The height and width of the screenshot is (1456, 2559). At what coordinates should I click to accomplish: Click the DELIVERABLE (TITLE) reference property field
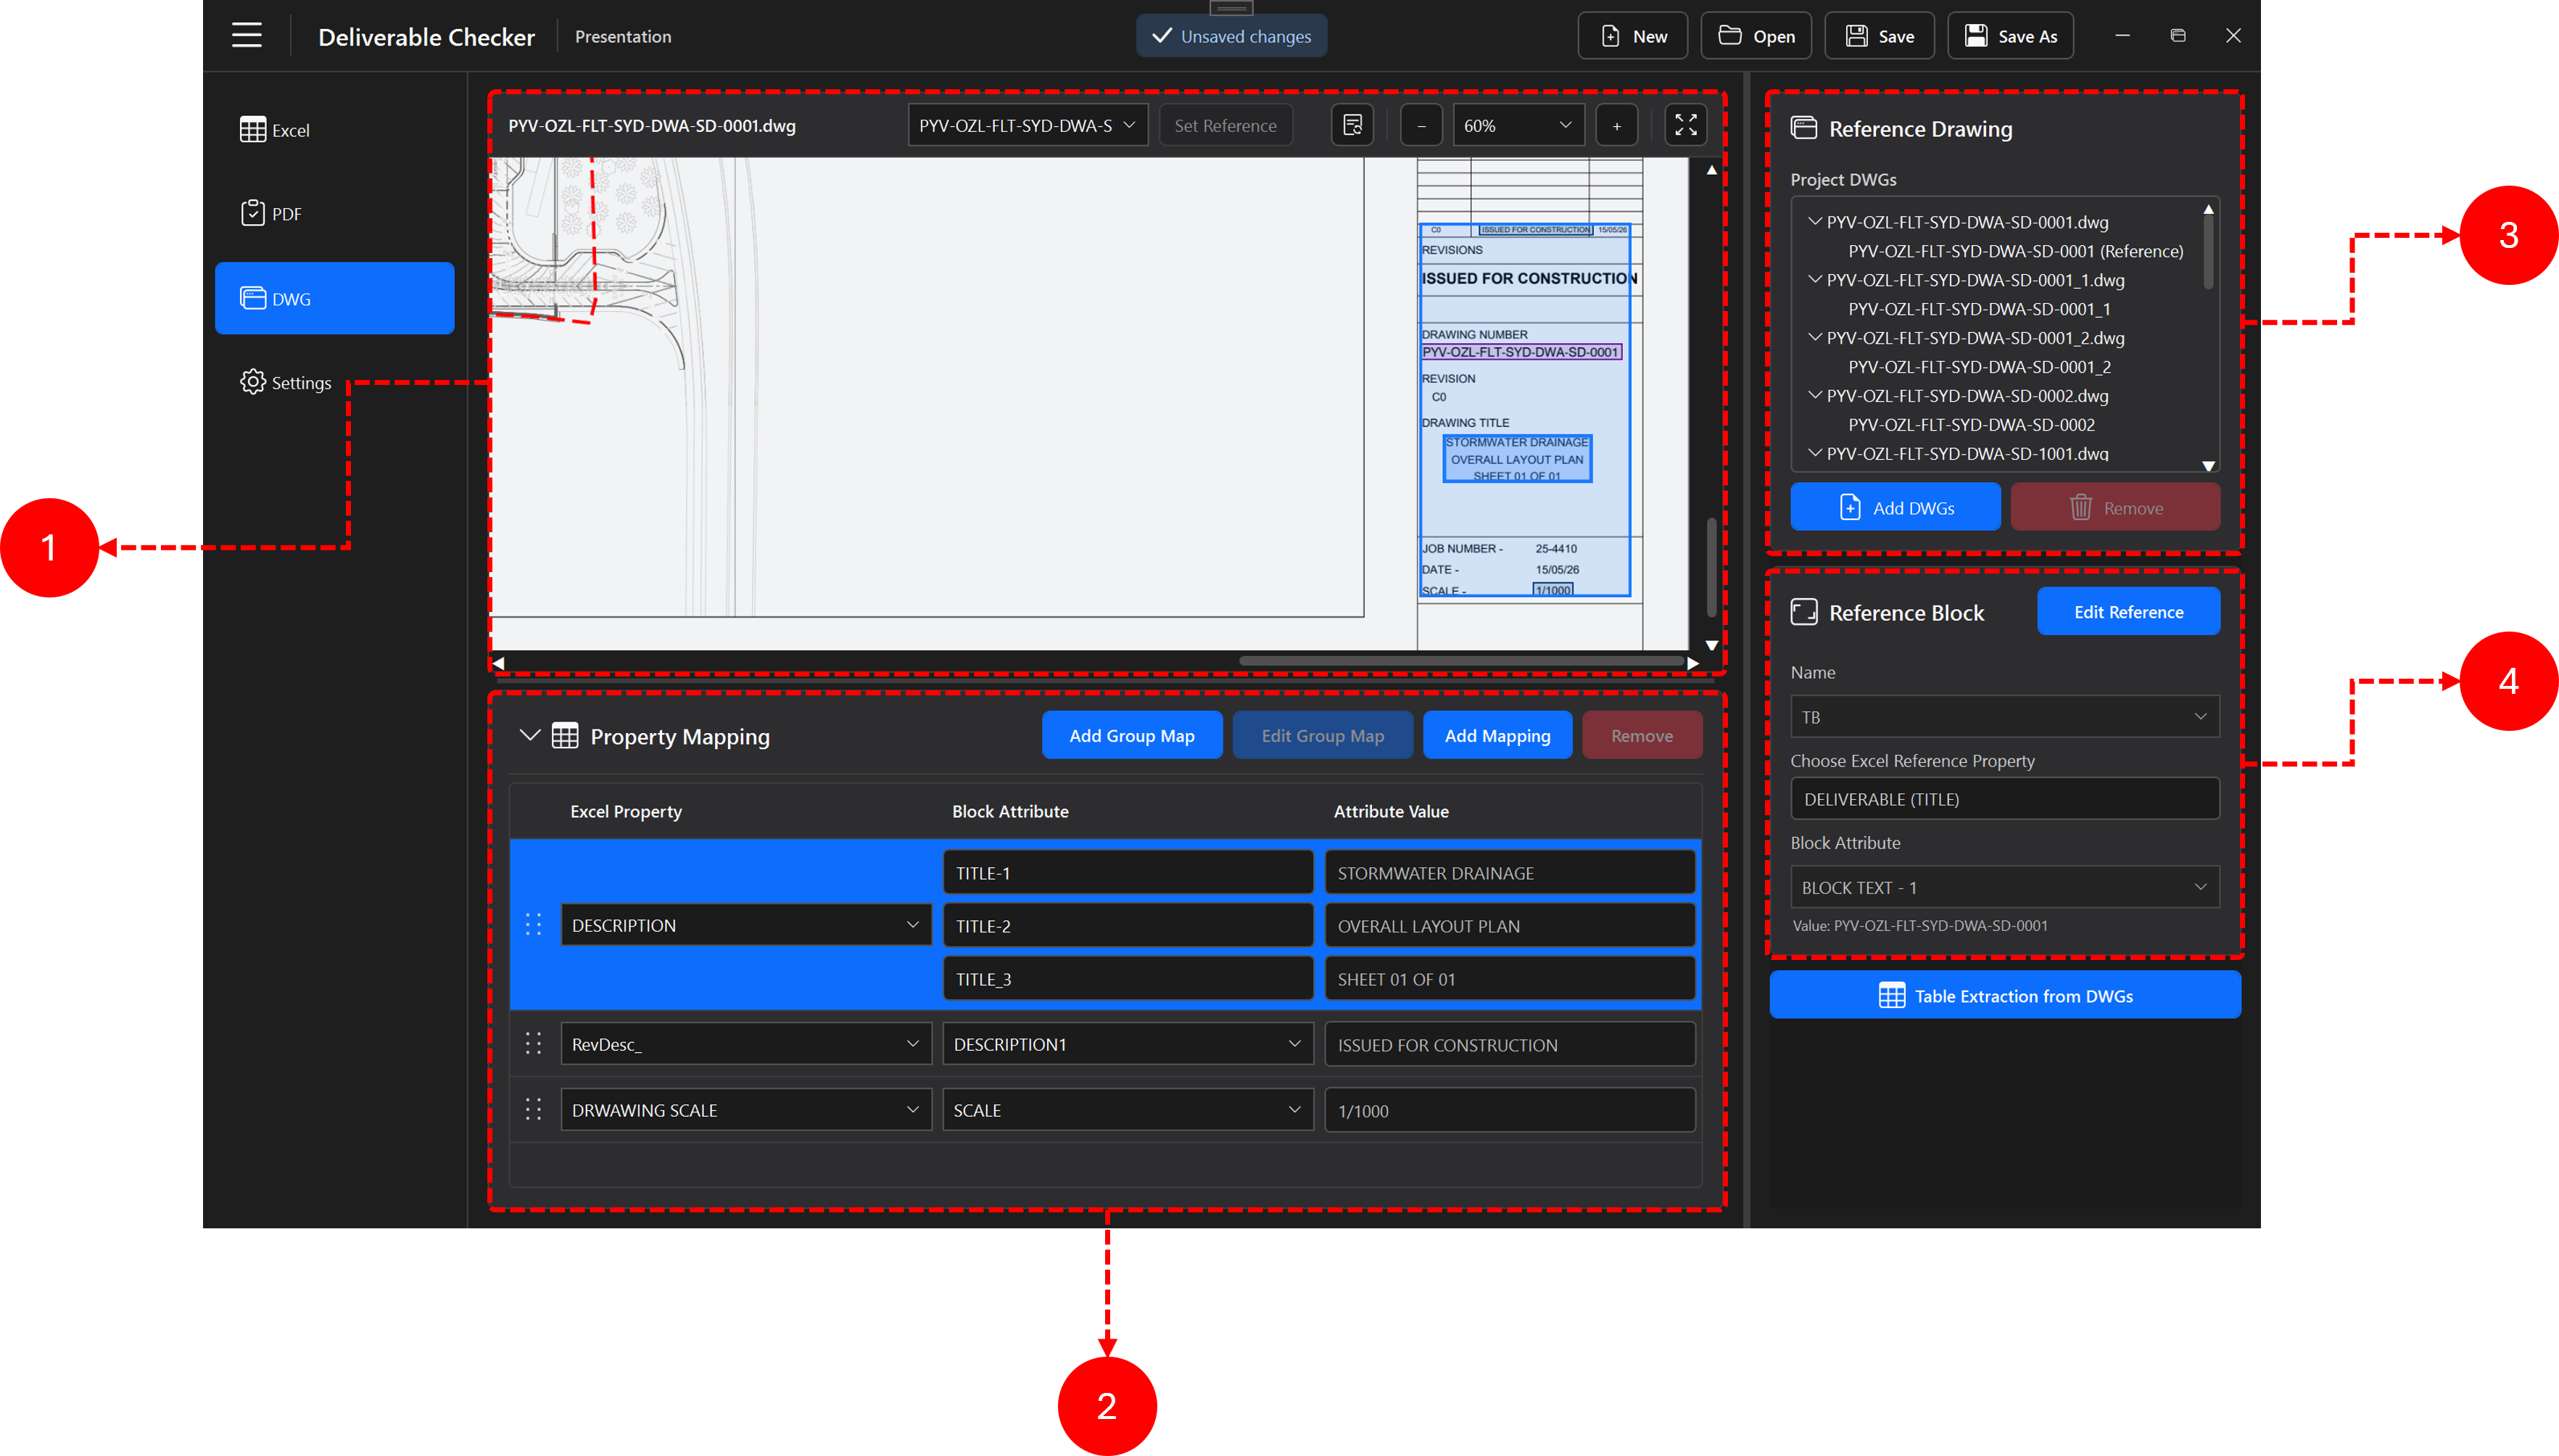[2004, 798]
